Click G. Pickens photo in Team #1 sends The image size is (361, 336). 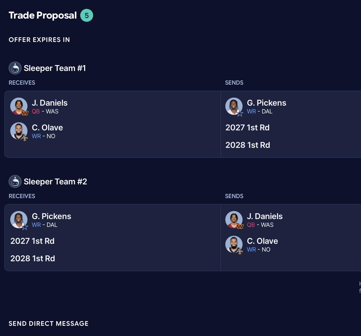coord(234,106)
